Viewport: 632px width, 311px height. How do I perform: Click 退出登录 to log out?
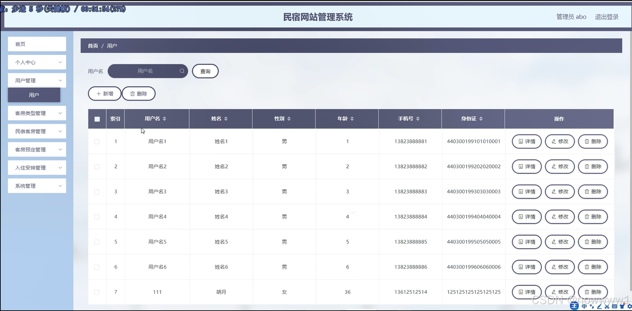[606, 17]
